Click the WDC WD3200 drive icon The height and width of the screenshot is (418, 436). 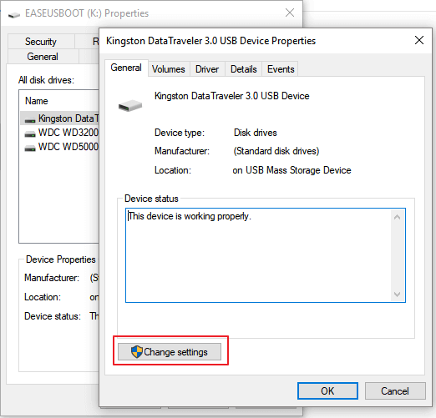coord(30,133)
